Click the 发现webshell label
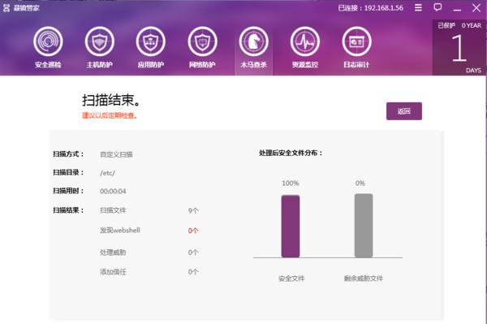Image resolution: width=487 pixels, height=324 pixels. (x=120, y=230)
